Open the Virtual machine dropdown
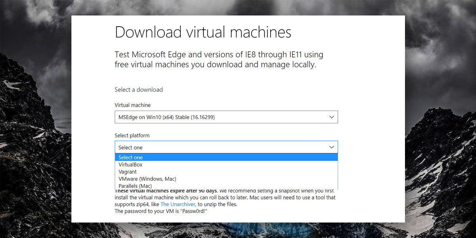Viewport: 476px width, 238px height. point(226,117)
